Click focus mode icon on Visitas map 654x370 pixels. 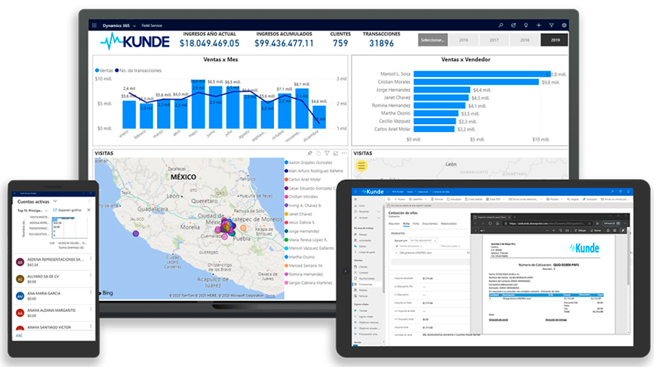point(336,153)
